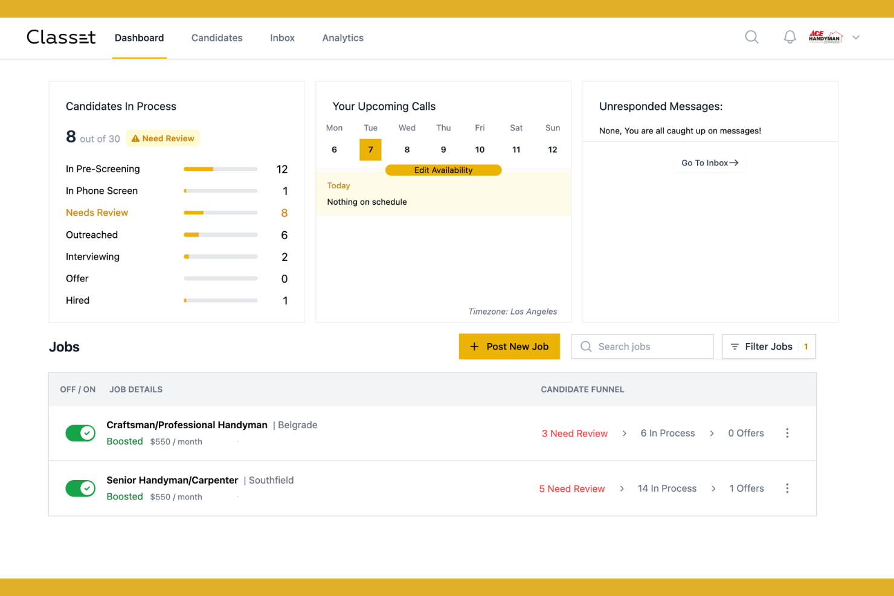Click the plus icon on Post New Job
This screenshot has height=596, width=894.
coord(474,347)
